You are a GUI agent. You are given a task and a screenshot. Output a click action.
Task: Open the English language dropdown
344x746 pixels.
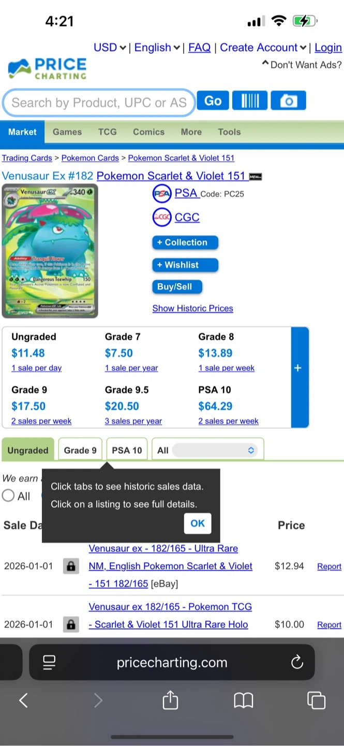(x=157, y=48)
